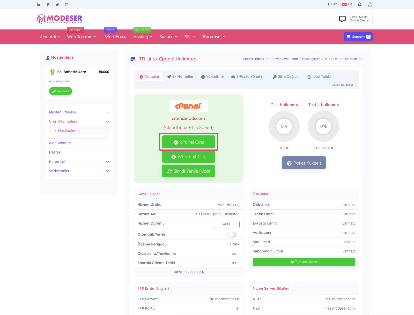
Task: Expand Sözleşmeler sidebar section
Action: 79,171
